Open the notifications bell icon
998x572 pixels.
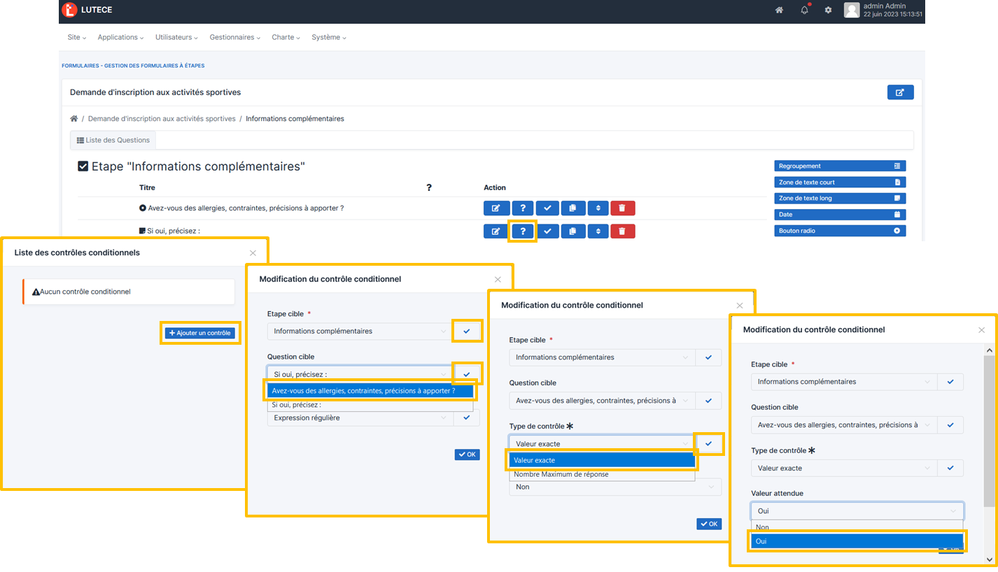tap(804, 10)
